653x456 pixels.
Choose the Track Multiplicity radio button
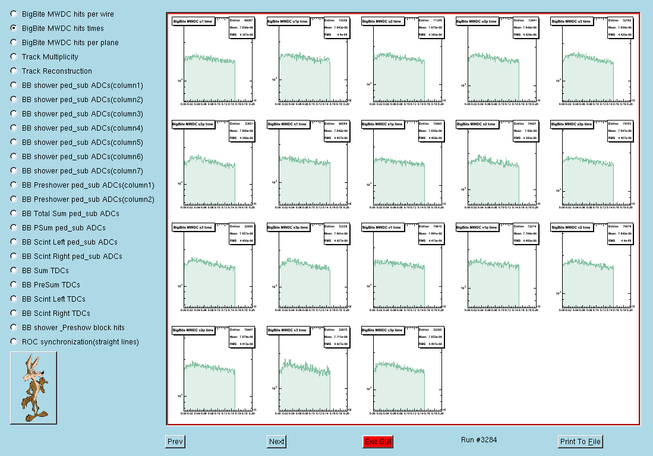pyautogui.click(x=14, y=56)
